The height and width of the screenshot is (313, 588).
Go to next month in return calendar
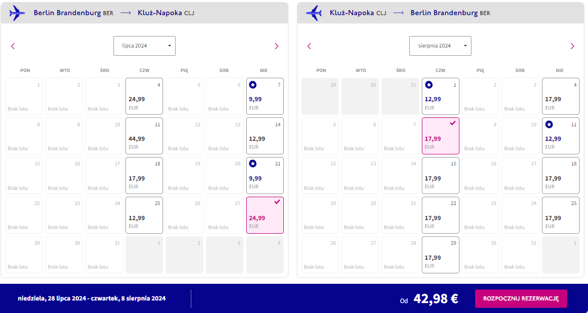[572, 46]
